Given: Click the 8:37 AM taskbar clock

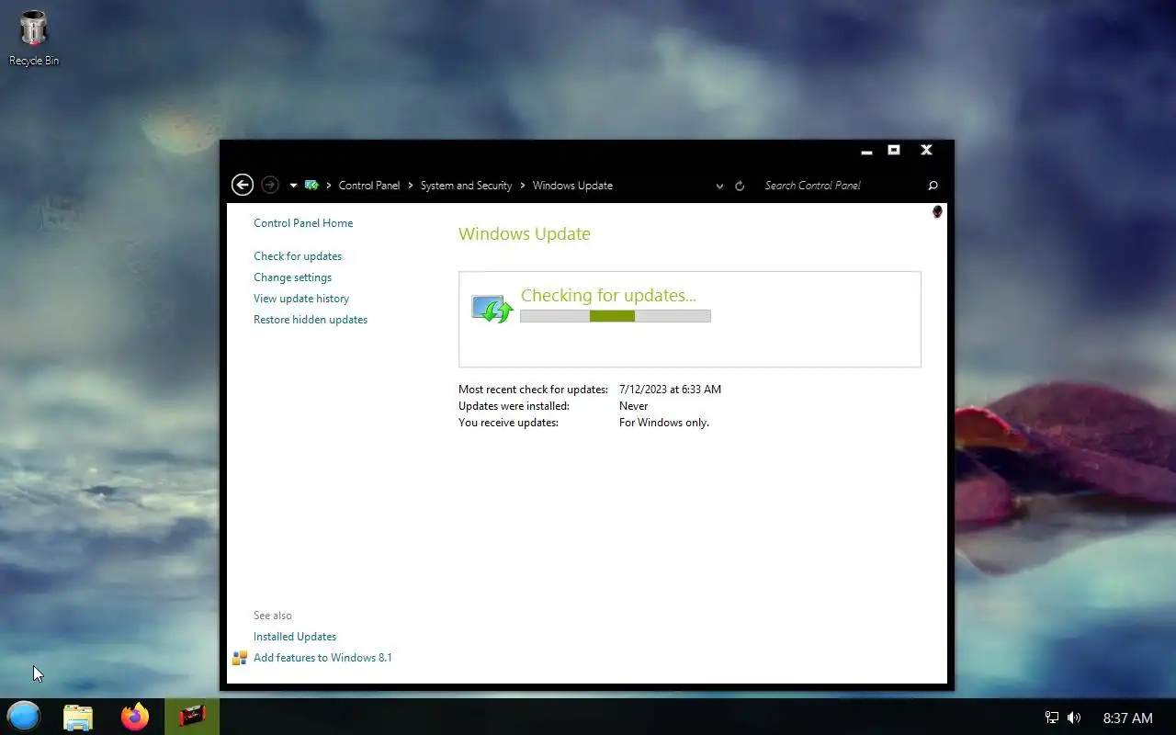Looking at the screenshot, I should pyautogui.click(x=1127, y=718).
